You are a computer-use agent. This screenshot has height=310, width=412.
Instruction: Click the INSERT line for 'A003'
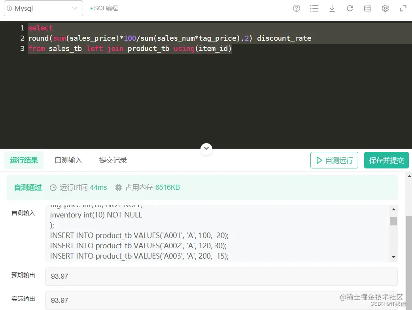139,256
